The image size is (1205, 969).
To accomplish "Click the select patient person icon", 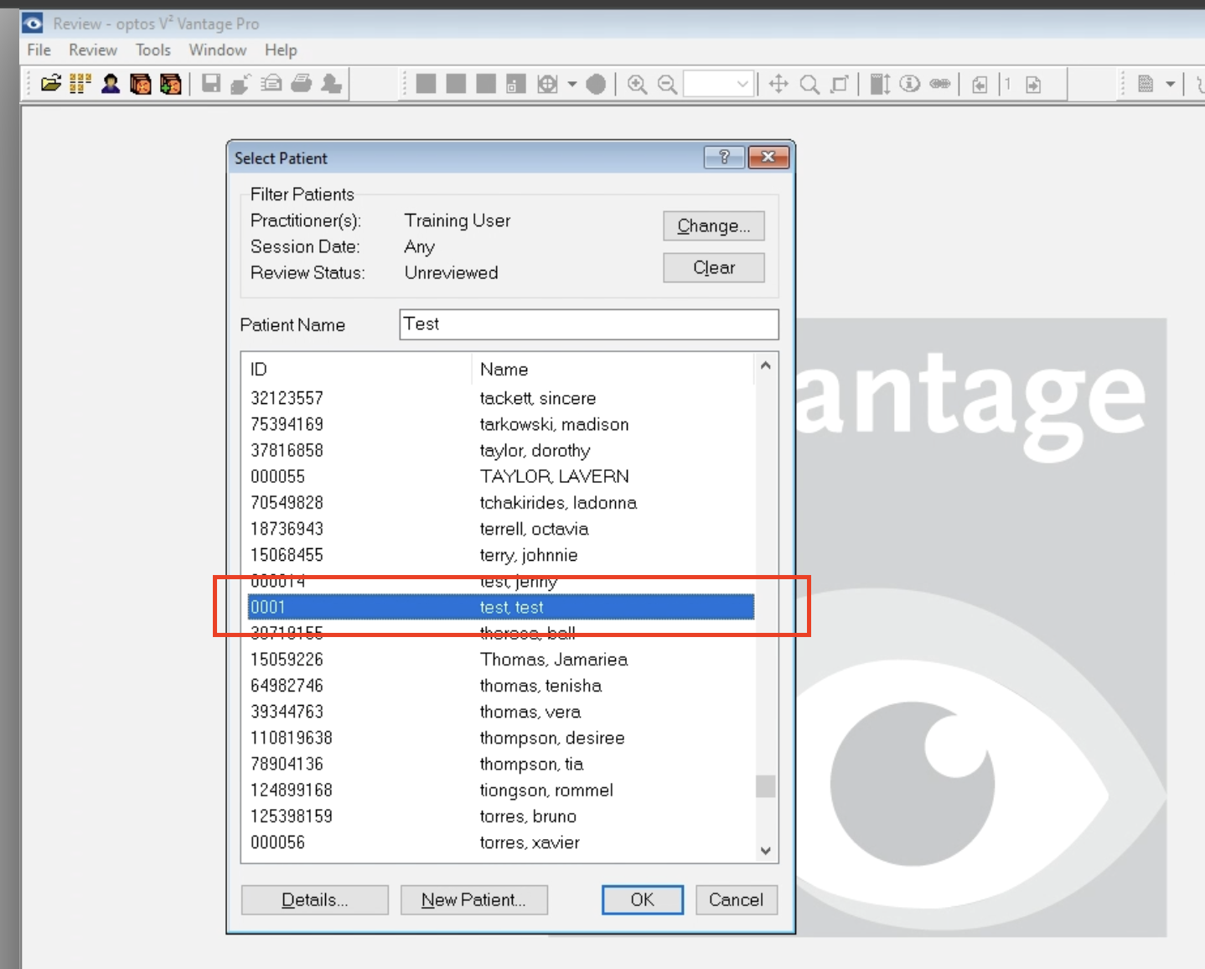I will [111, 84].
